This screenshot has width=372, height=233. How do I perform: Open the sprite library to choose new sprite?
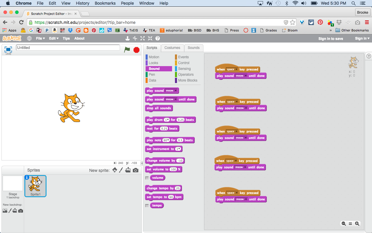coord(115,170)
